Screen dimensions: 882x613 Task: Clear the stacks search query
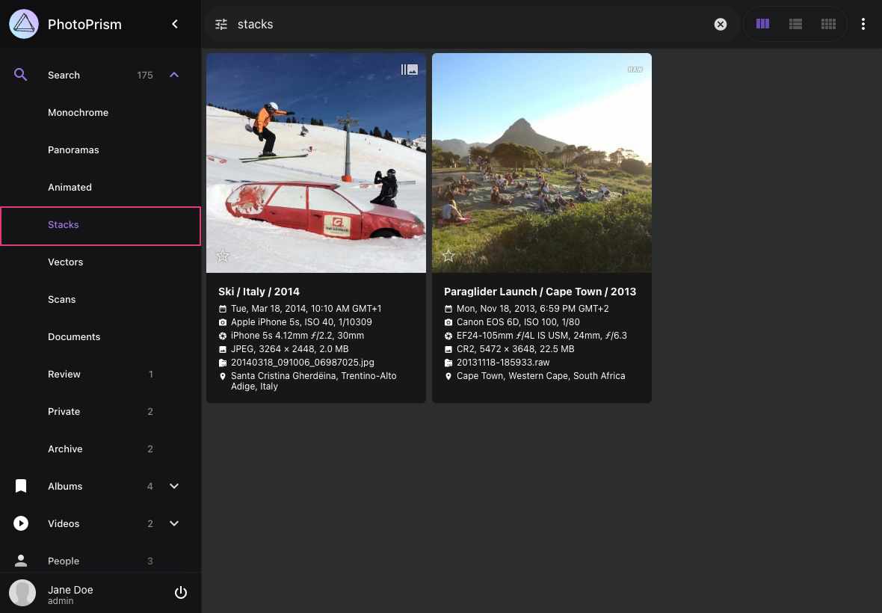click(720, 24)
